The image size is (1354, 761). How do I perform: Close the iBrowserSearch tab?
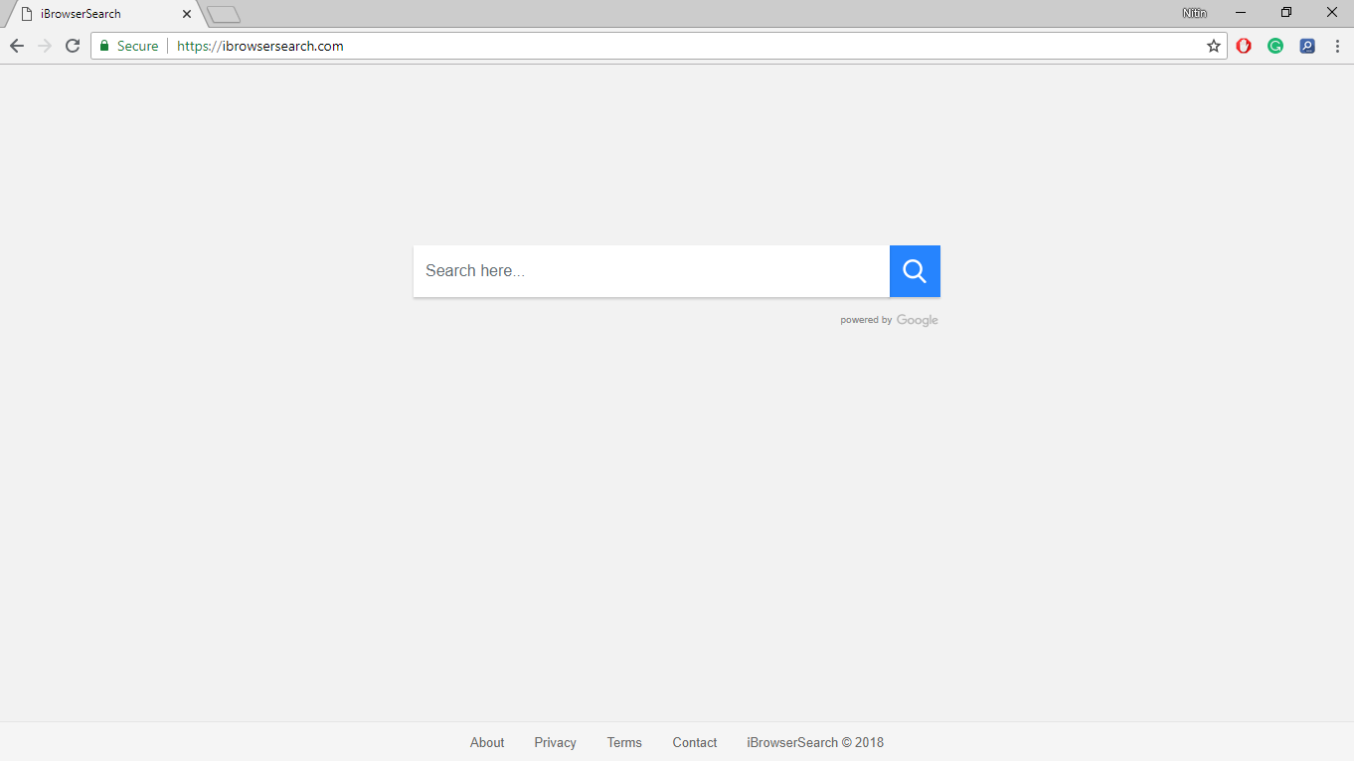click(x=186, y=14)
